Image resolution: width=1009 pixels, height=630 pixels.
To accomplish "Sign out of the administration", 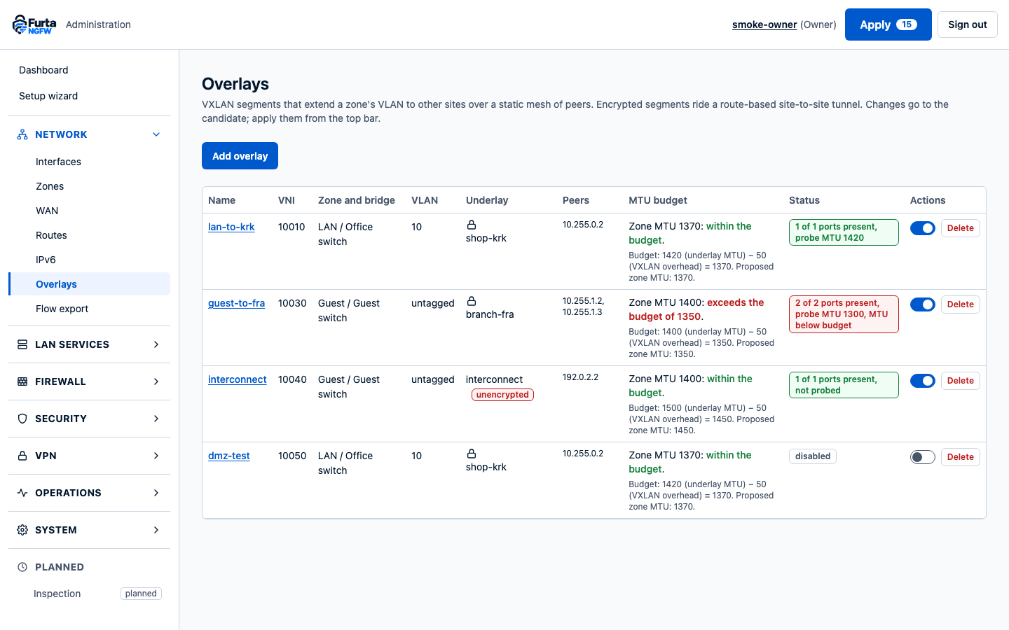I will tap(967, 24).
